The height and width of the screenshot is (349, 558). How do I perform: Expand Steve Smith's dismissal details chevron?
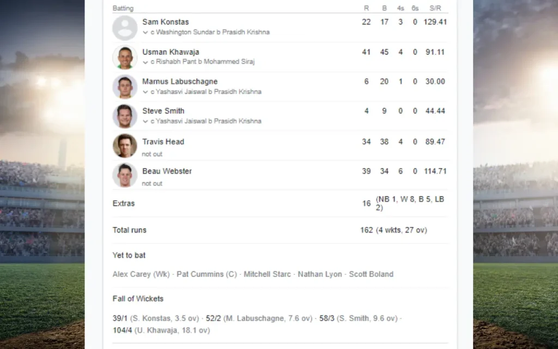(144, 121)
